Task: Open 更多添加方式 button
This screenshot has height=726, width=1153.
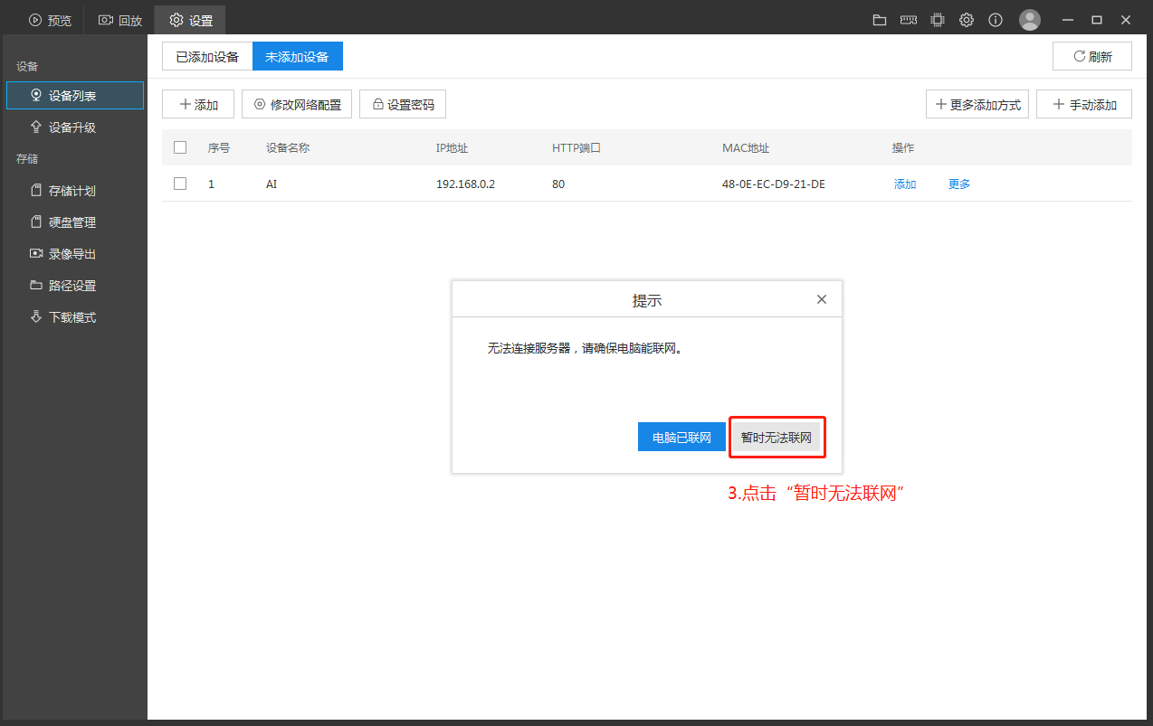Action: click(x=977, y=105)
